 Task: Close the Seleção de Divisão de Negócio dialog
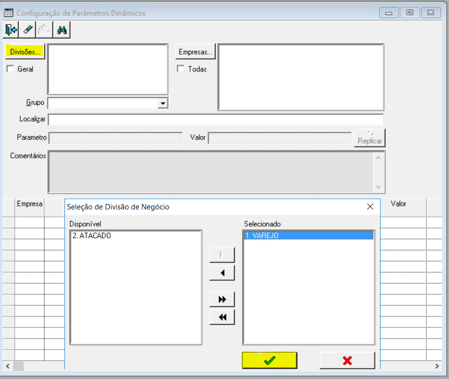pyautogui.click(x=370, y=206)
